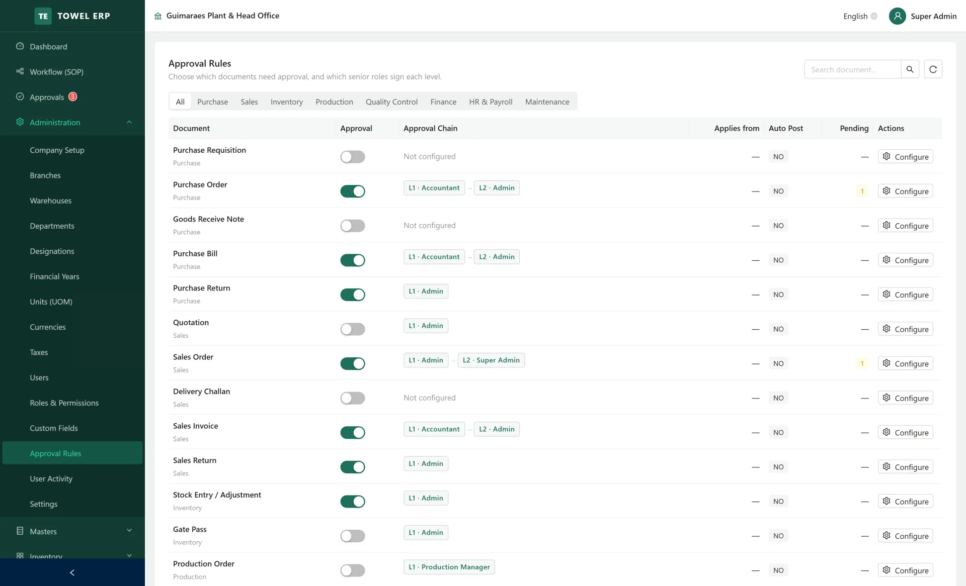Screen dimensions: 966x586
Task: Turn off Purchase Return approval toggle
Action: [352, 295]
